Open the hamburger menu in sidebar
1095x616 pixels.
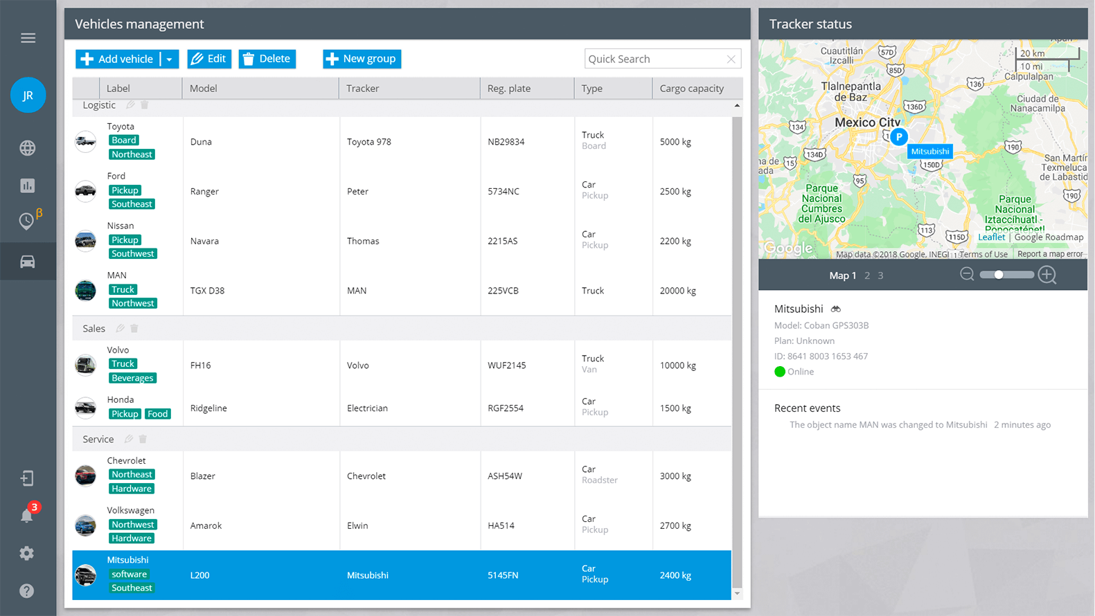28,38
